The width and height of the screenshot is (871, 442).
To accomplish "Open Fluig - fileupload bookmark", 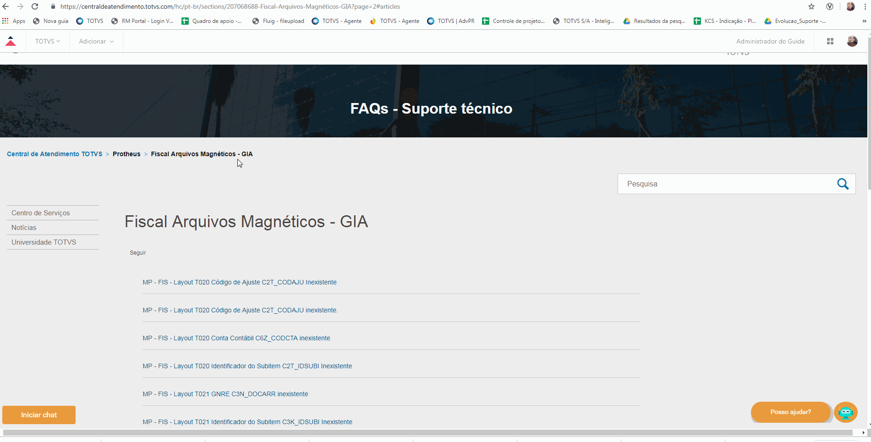I will tap(278, 21).
